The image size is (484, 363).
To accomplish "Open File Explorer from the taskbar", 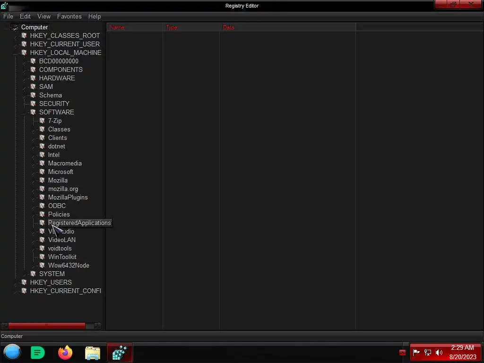I will pyautogui.click(x=93, y=353).
